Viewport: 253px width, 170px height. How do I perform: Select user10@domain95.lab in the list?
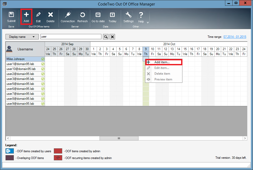pyautogui.click(x=25, y=69)
